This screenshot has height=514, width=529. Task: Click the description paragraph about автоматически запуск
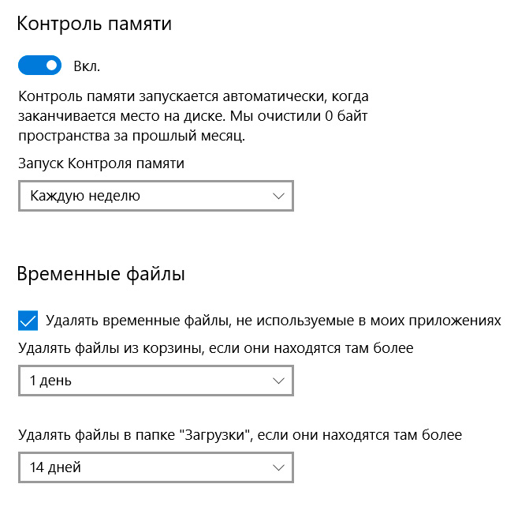point(194,116)
